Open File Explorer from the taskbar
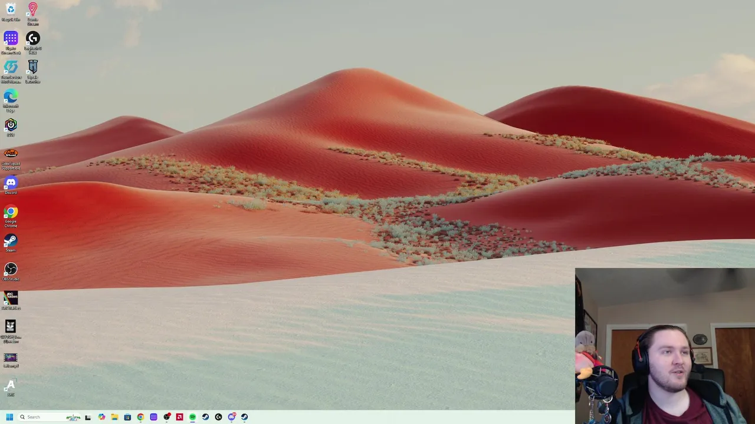This screenshot has height=424, width=755. tap(114, 417)
